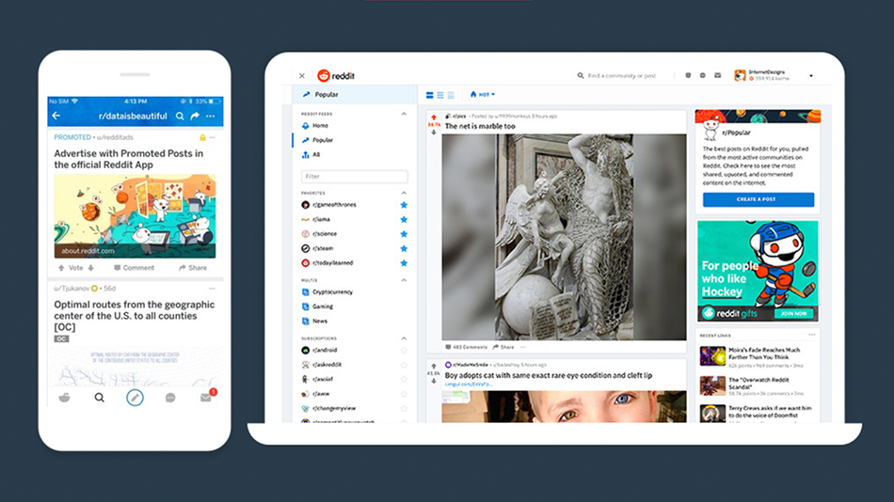Tap the search tab in mobile bottom bar
894x502 pixels.
point(99,398)
